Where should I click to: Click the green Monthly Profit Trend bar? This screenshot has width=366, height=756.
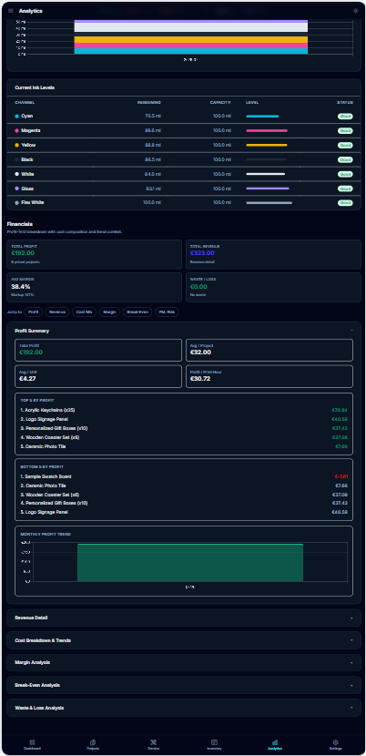(x=190, y=563)
